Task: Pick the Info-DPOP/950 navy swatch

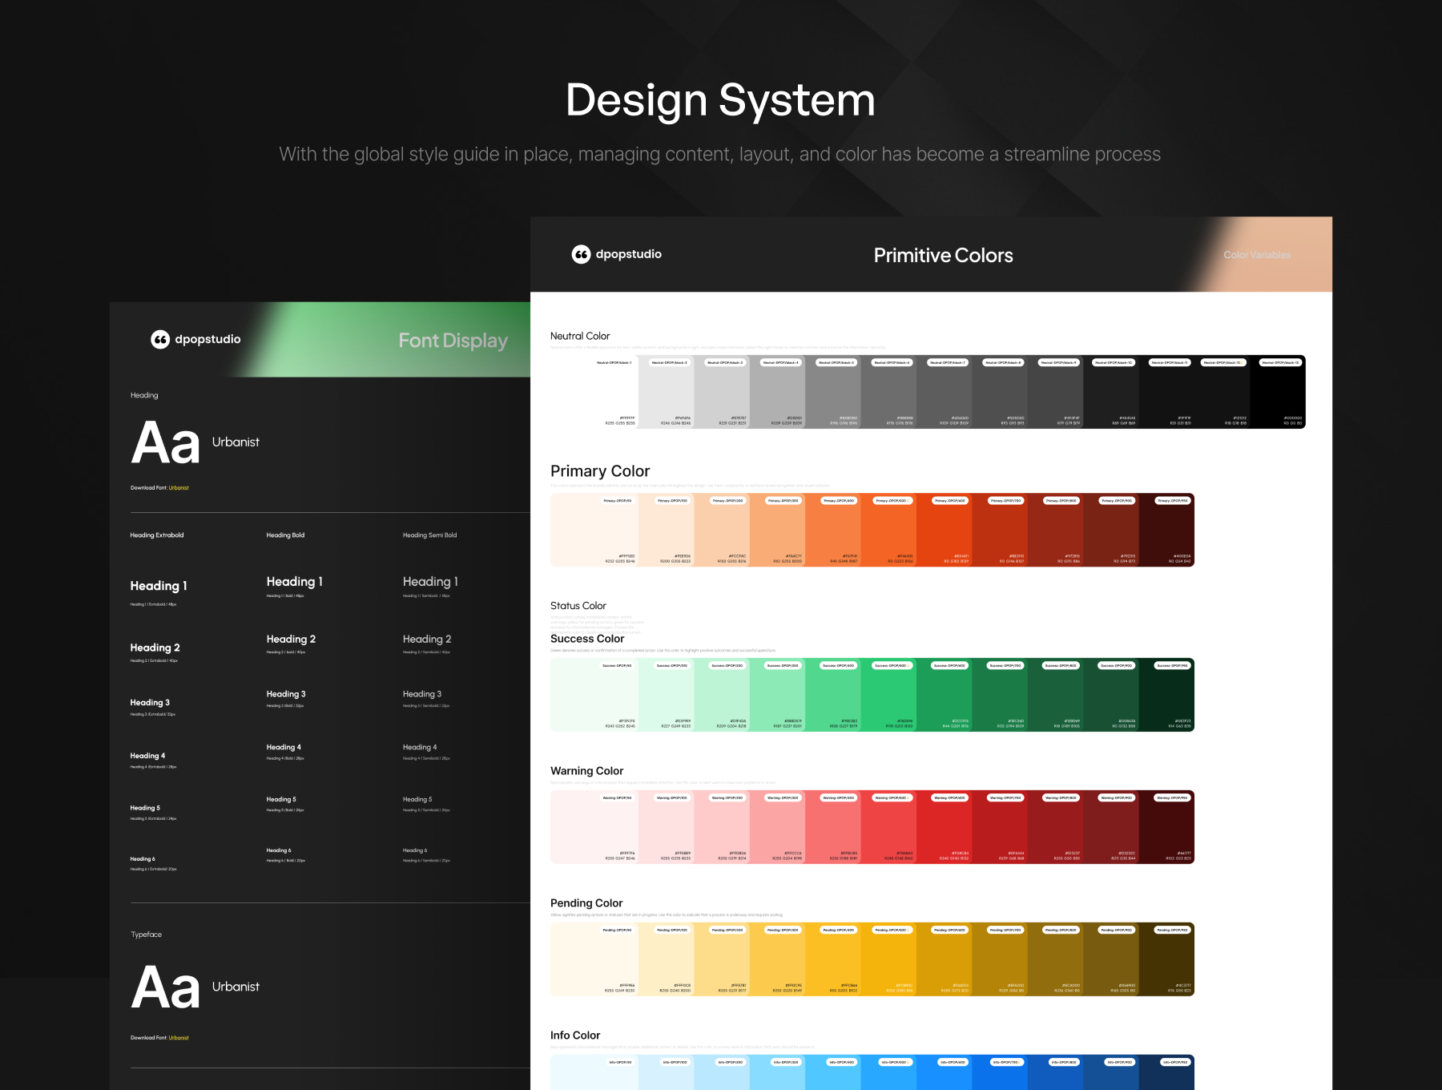Action: 1166,1072
